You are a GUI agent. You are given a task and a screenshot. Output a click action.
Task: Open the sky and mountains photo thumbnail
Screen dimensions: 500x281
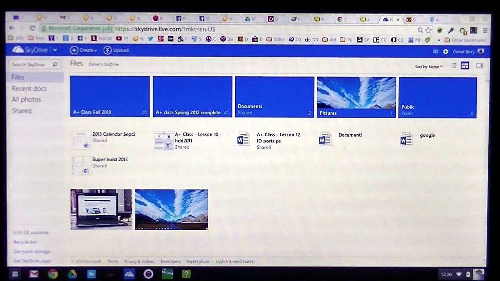click(x=171, y=210)
